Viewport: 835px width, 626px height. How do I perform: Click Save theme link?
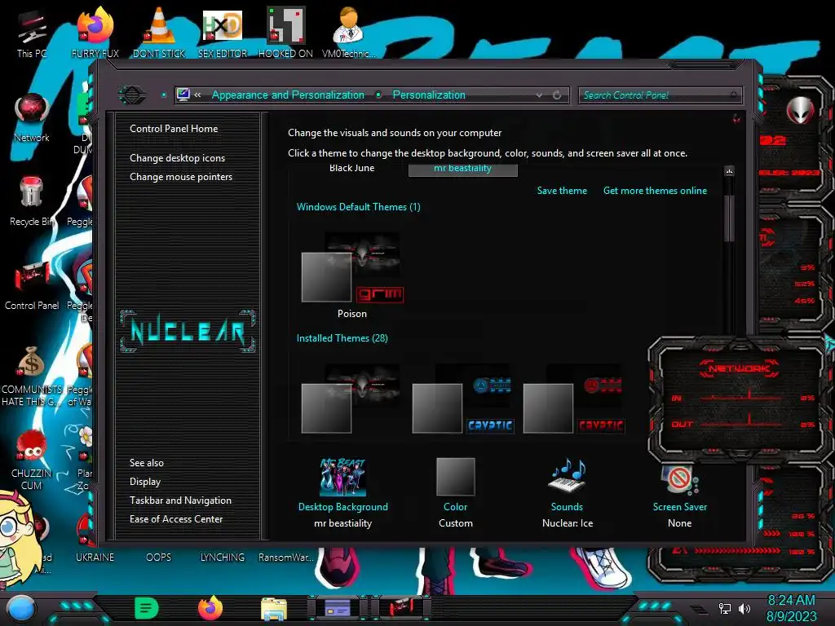click(562, 191)
